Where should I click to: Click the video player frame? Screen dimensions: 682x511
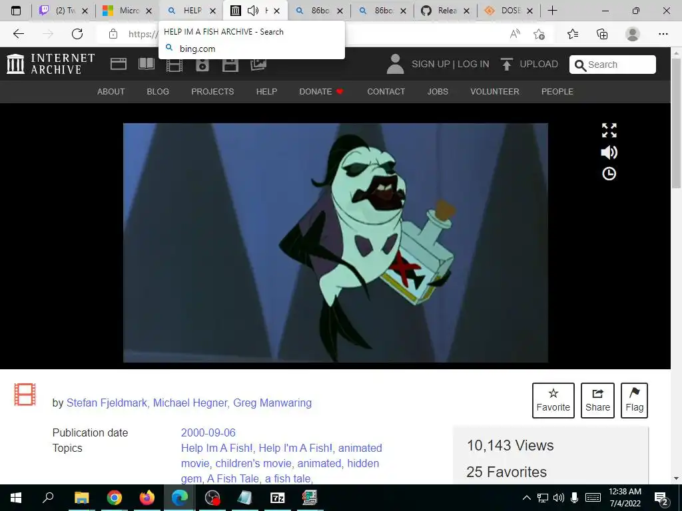(x=336, y=242)
